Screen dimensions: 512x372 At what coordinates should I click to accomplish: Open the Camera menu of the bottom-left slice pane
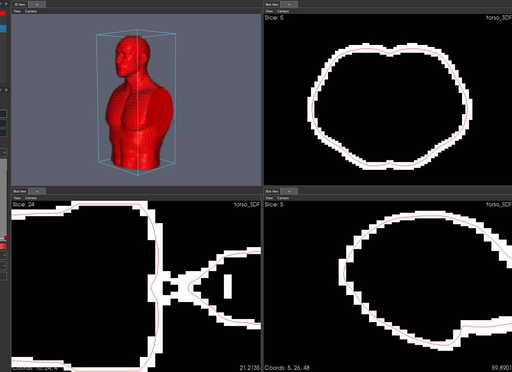click(30, 198)
